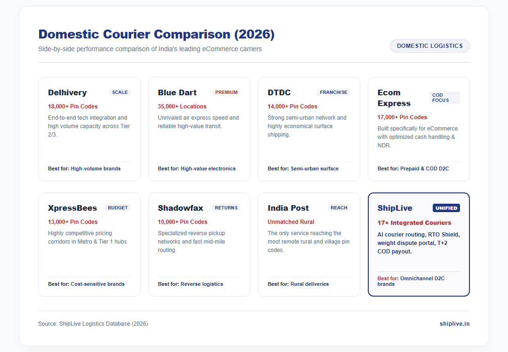Select the Blue Dart card title
Screen dimensions: 508x352
coord(177,92)
